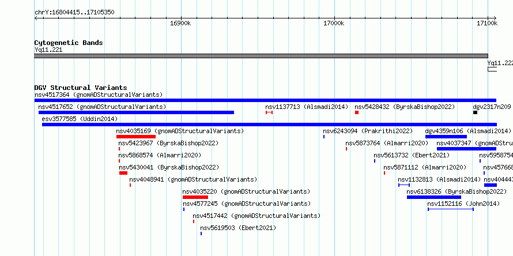Open the nsv4517364 gnomAD variant label
This screenshot has width=513, height=256.
pyautogui.click(x=99, y=95)
